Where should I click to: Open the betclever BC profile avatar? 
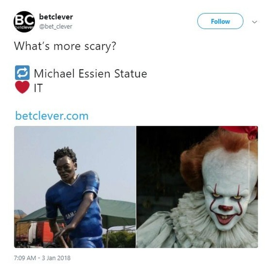(24, 22)
